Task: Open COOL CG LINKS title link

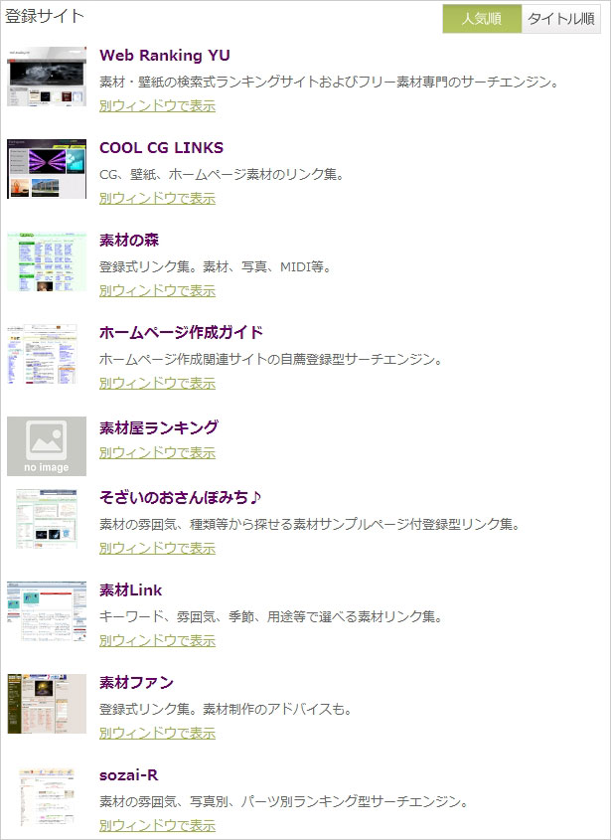Action: coord(161,148)
